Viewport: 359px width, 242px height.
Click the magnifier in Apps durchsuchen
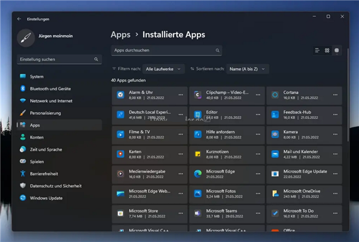217,51
